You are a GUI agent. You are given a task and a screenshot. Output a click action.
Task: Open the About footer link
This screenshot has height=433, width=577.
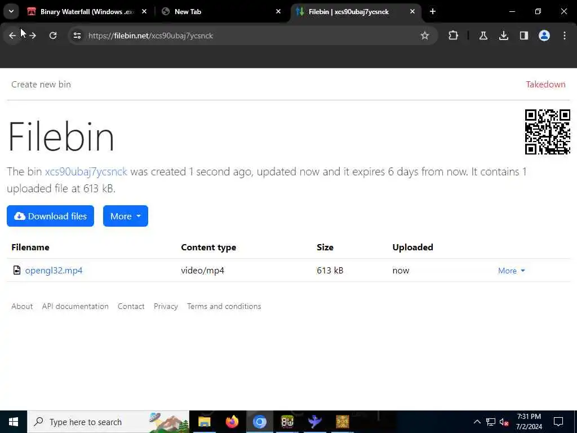(x=22, y=306)
